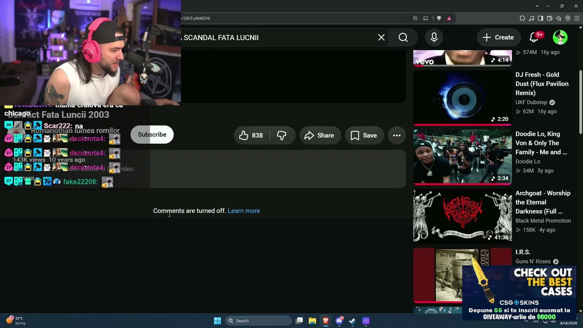Open the Brave browser taskbar icon
The image size is (583, 328).
326,321
